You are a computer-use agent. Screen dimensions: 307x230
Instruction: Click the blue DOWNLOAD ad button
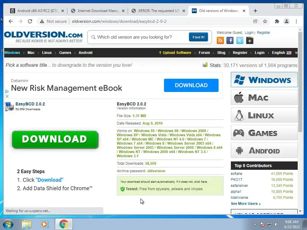click(x=191, y=85)
